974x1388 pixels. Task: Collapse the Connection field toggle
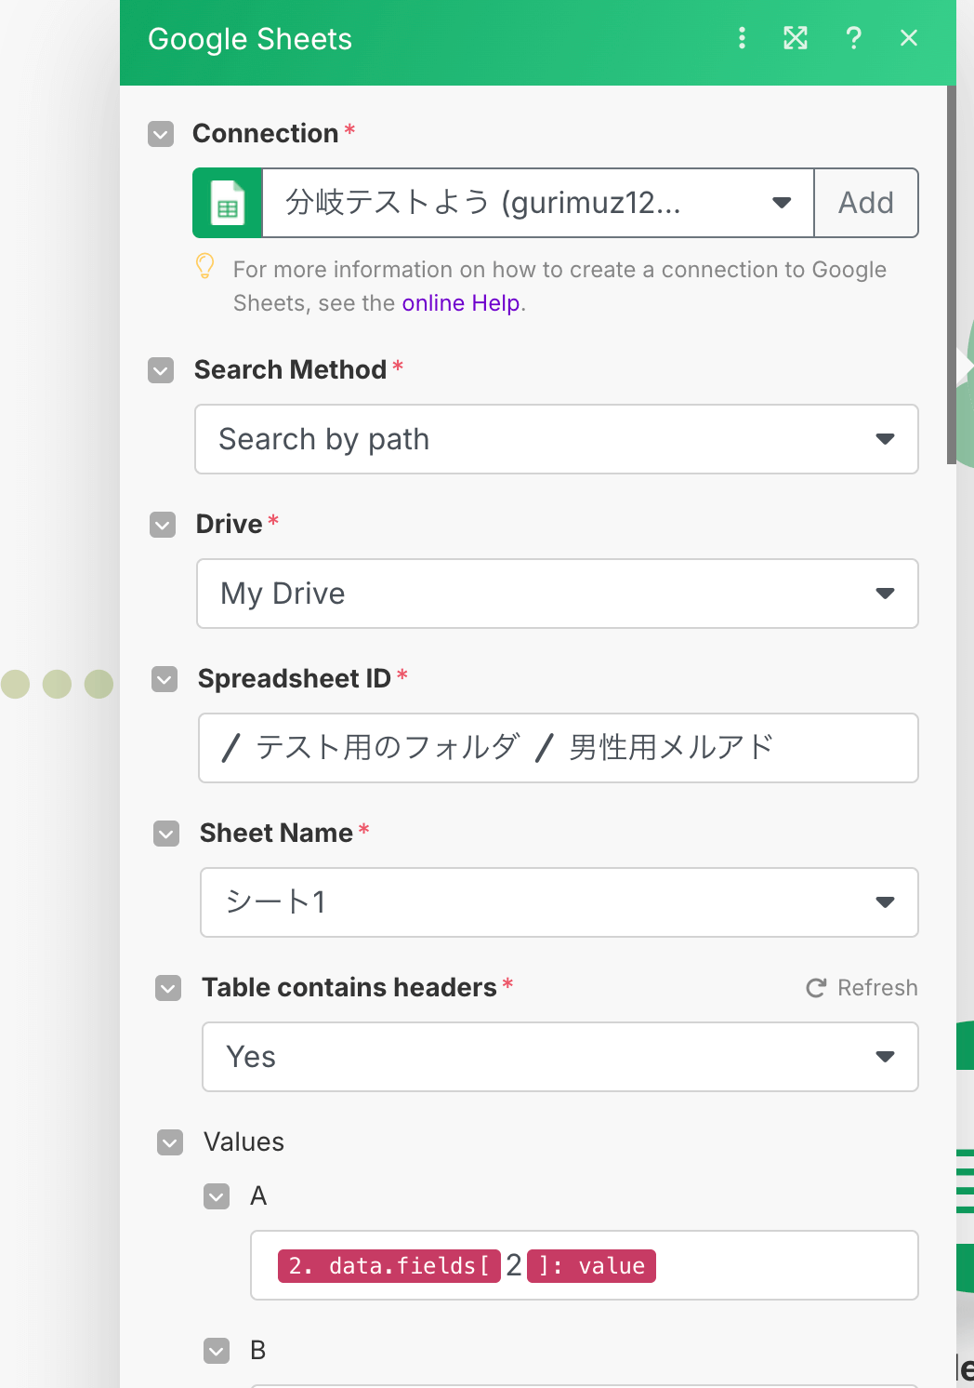[161, 134]
